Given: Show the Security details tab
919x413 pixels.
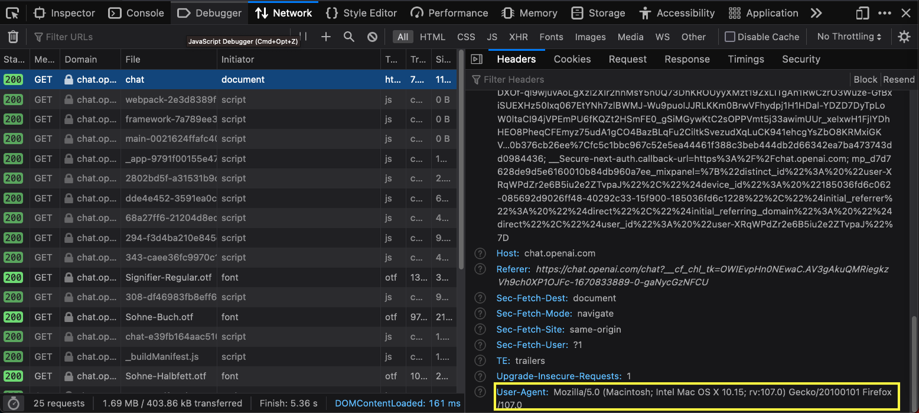Looking at the screenshot, I should pyautogui.click(x=801, y=59).
